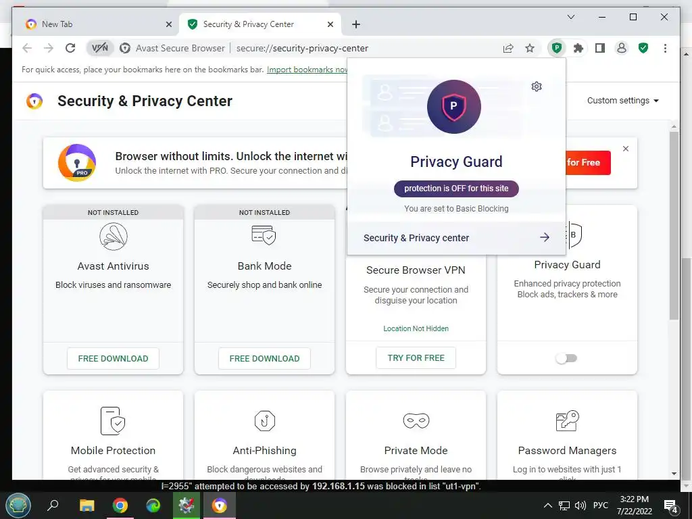Open the gear app in the taskbar
Image resolution: width=692 pixels, height=519 pixels.
tap(187, 505)
